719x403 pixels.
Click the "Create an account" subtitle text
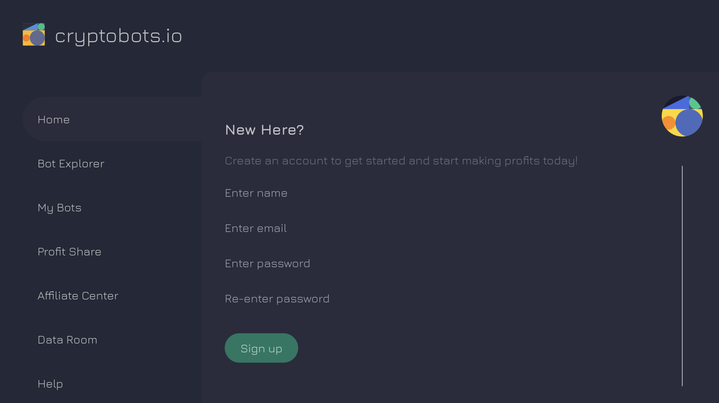coord(401,161)
